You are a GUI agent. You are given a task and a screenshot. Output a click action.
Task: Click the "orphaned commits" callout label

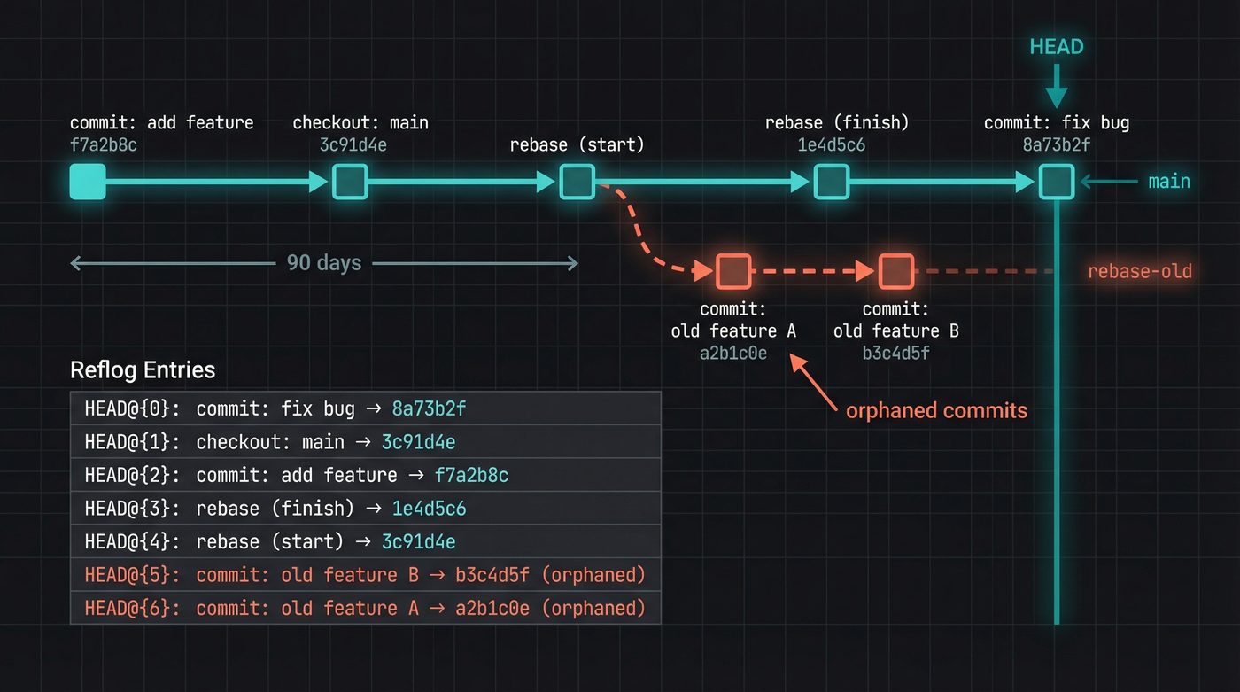click(x=937, y=410)
